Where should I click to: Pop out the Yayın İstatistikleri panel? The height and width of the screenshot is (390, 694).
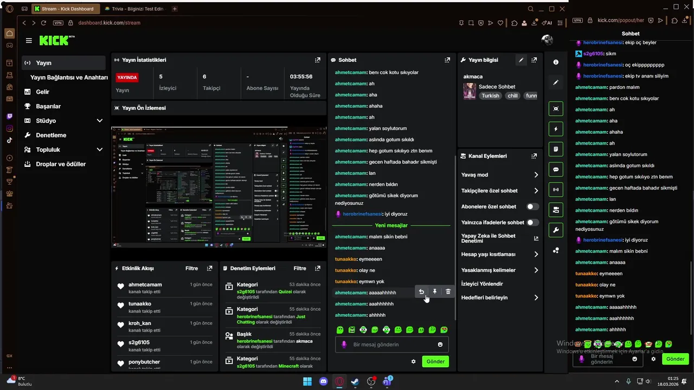[x=318, y=60]
